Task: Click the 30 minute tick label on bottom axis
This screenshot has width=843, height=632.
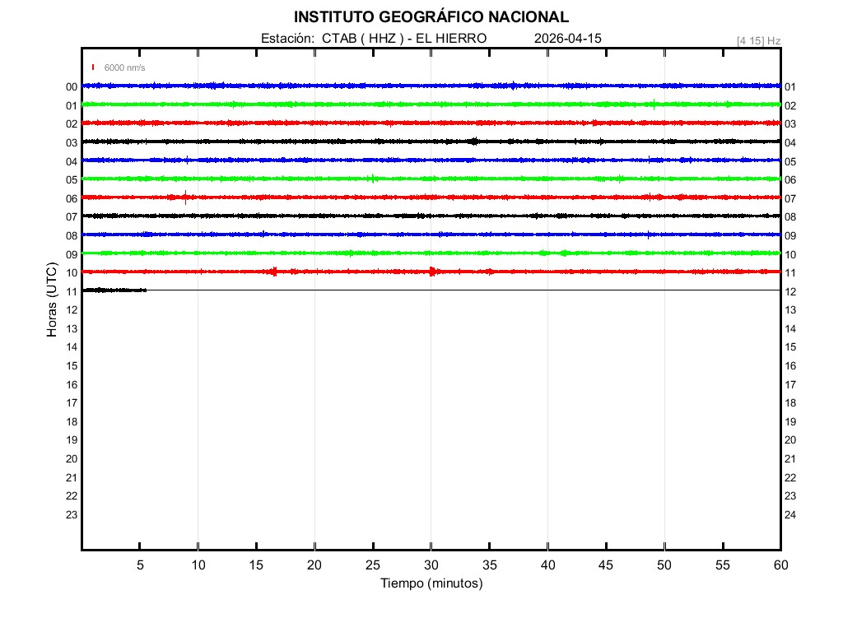Action: (431, 565)
